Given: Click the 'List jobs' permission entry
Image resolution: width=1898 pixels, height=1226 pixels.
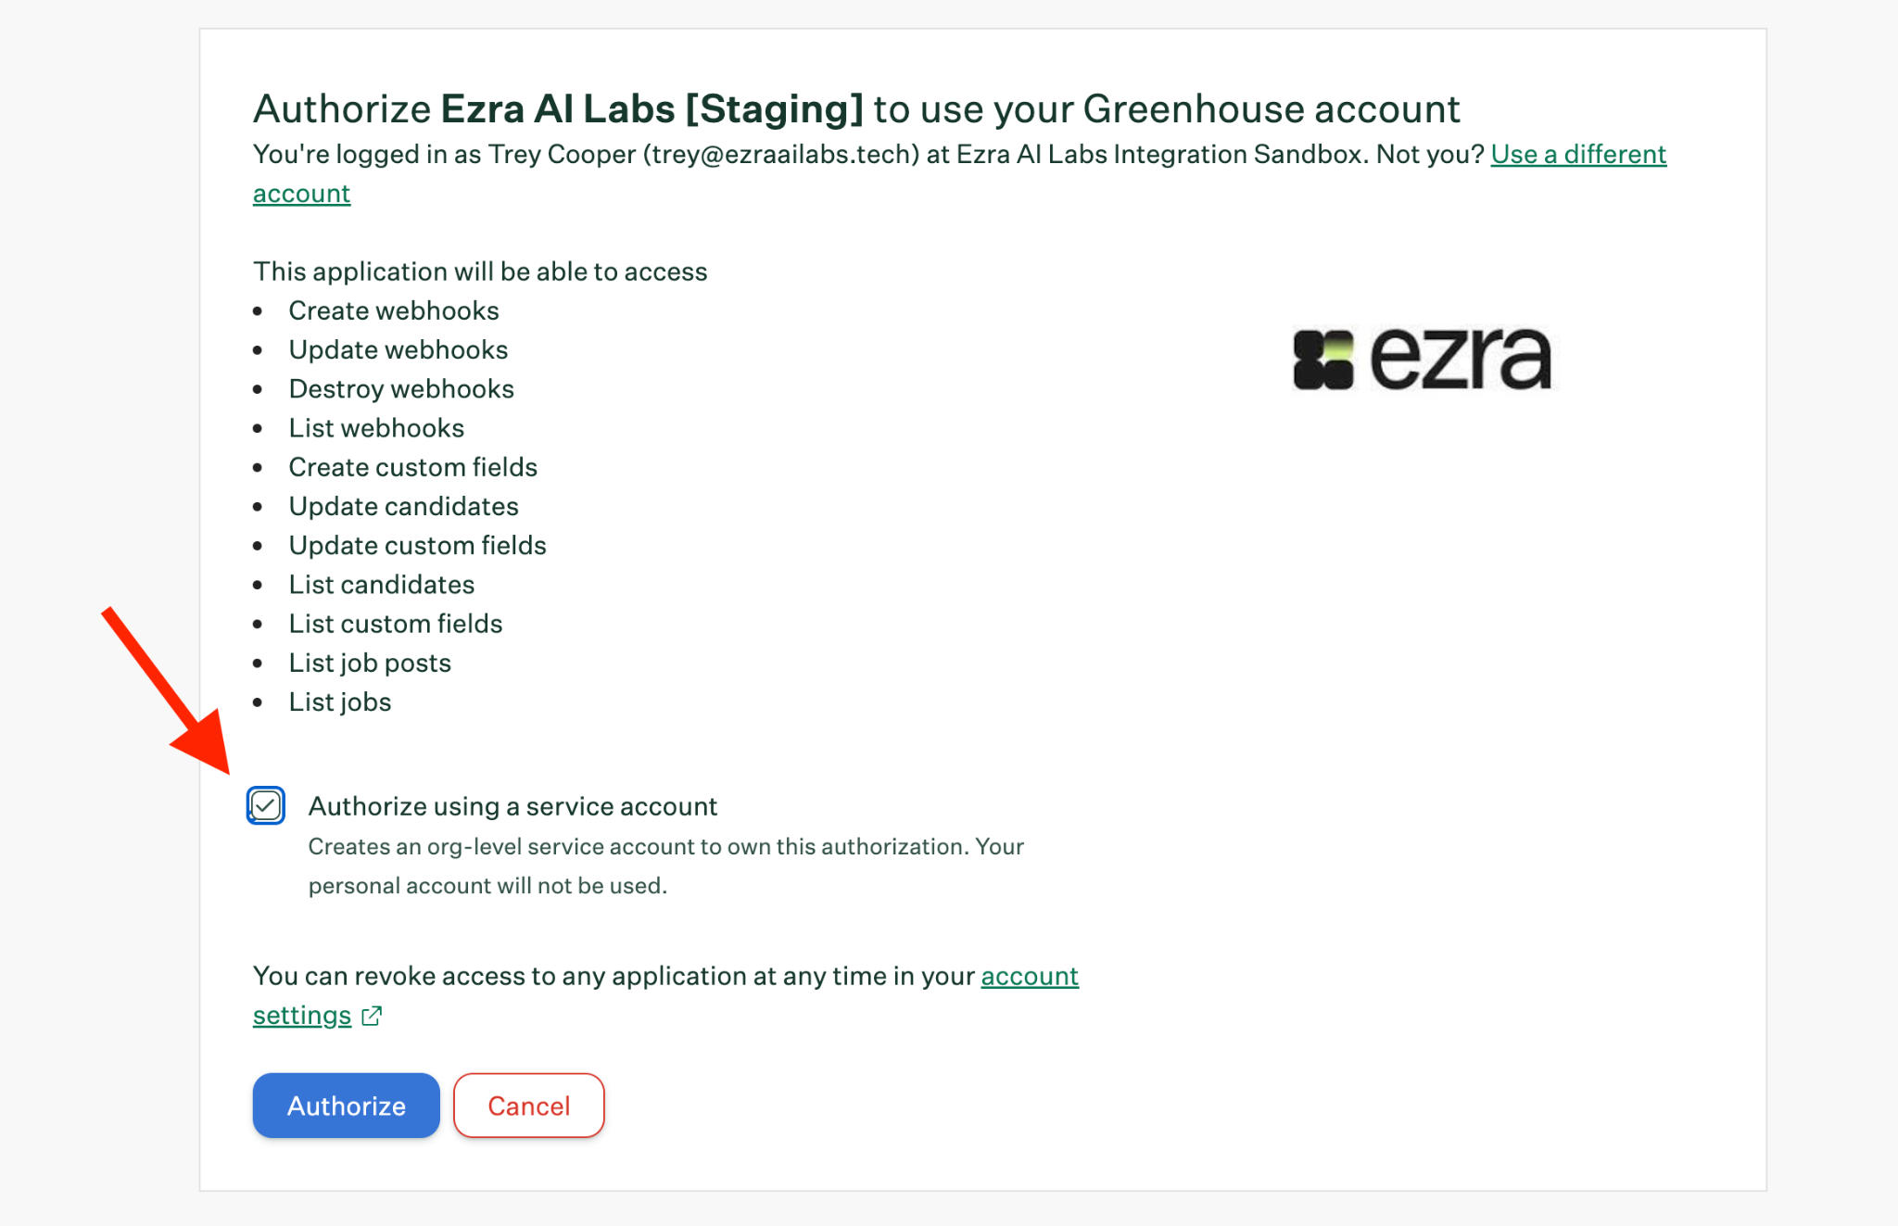Looking at the screenshot, I should [x=340, y=702].
